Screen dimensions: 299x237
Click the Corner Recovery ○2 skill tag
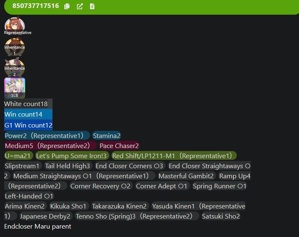coord(101,186)
